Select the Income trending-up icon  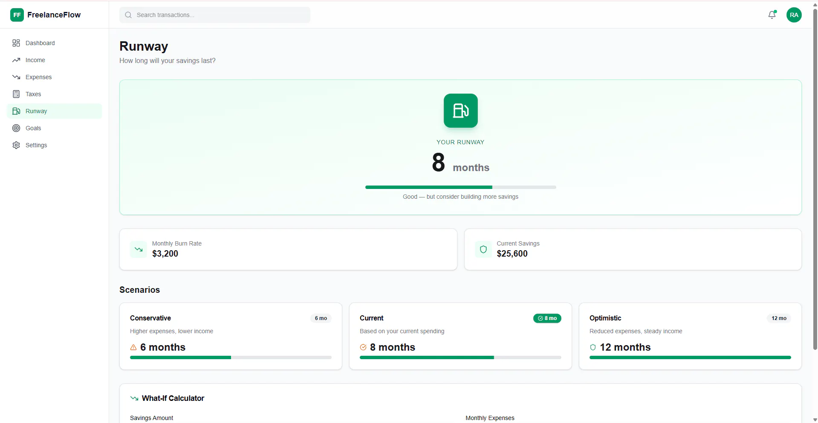16,60
